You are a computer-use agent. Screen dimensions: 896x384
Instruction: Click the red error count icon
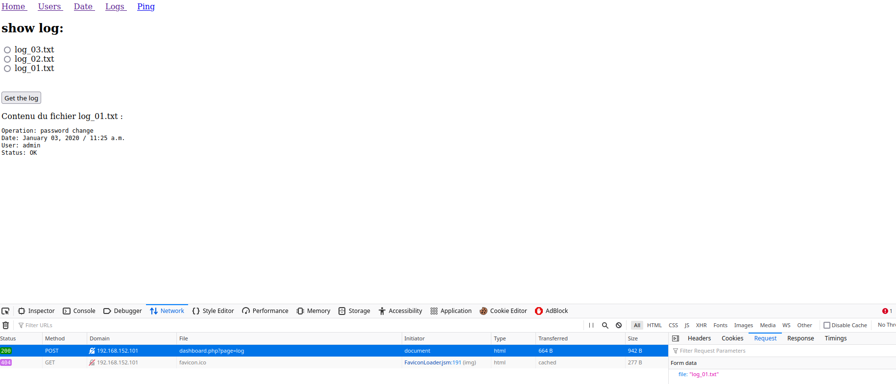click(x=885, y=311)
